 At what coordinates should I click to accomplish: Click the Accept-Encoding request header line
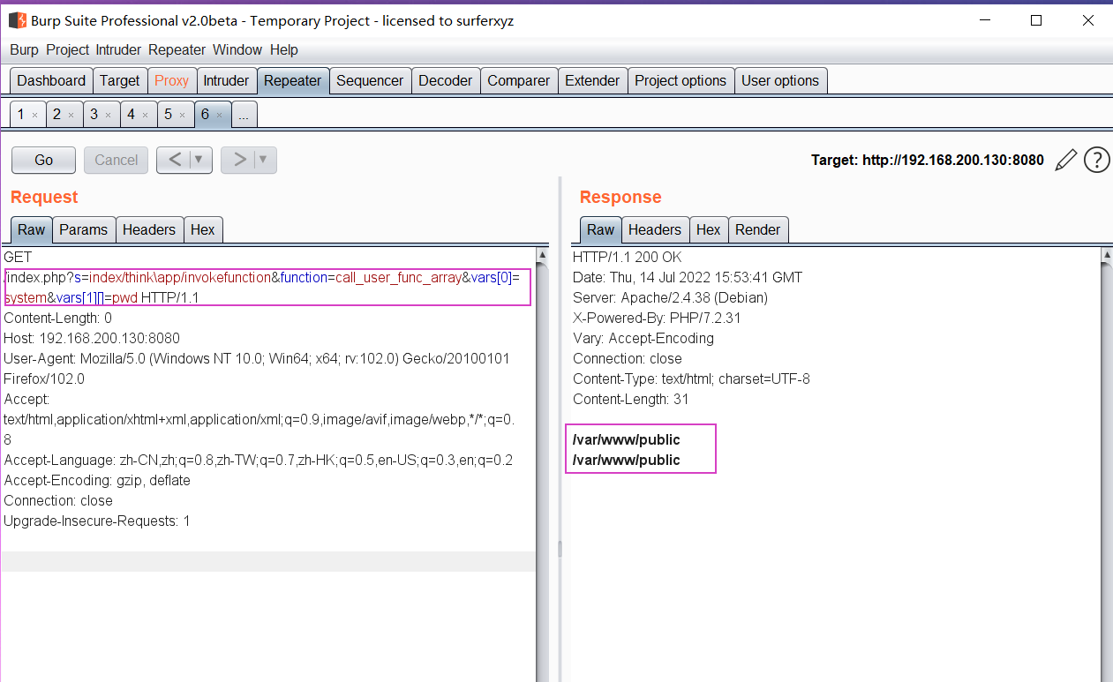click(x=97, y=481)
